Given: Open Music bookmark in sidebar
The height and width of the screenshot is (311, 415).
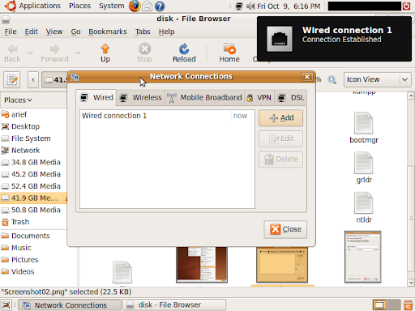Looking at the screenshot, I should click(x=33, y=248).
